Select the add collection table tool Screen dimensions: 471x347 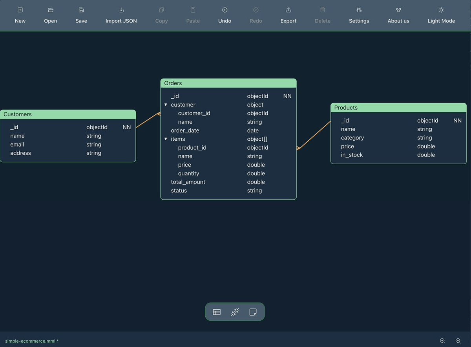(x=217, y=312)
